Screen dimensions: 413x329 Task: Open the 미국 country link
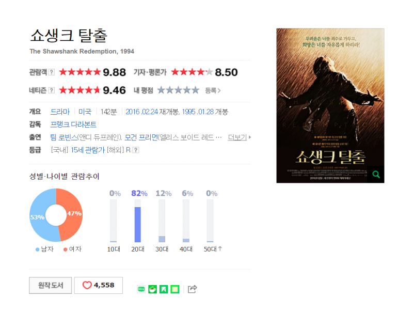click(x=85, y=112)
